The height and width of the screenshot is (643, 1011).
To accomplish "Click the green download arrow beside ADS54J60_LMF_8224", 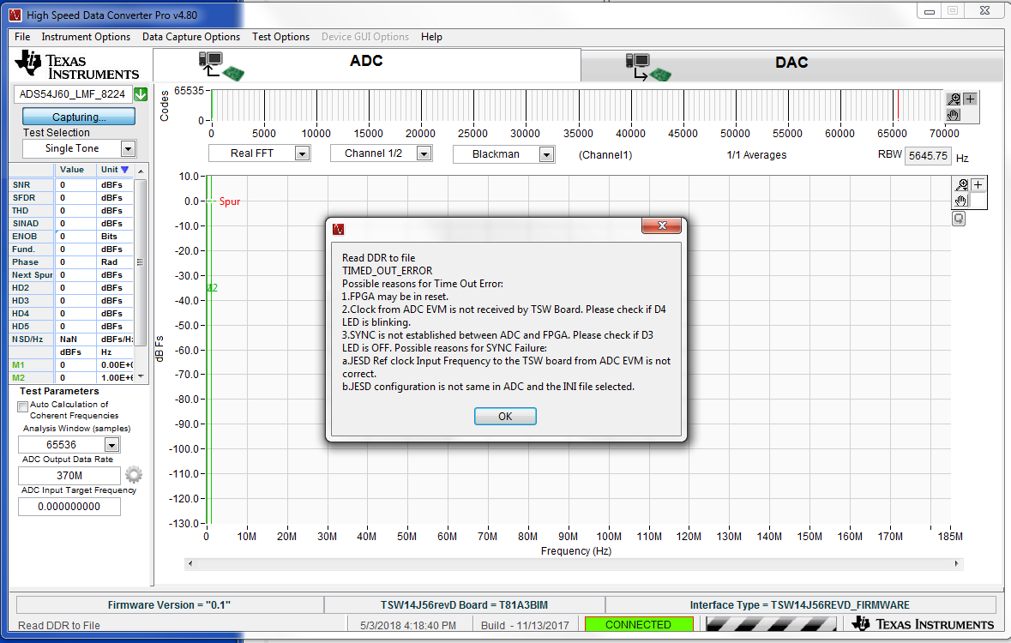I will click(x=141, y=94).
